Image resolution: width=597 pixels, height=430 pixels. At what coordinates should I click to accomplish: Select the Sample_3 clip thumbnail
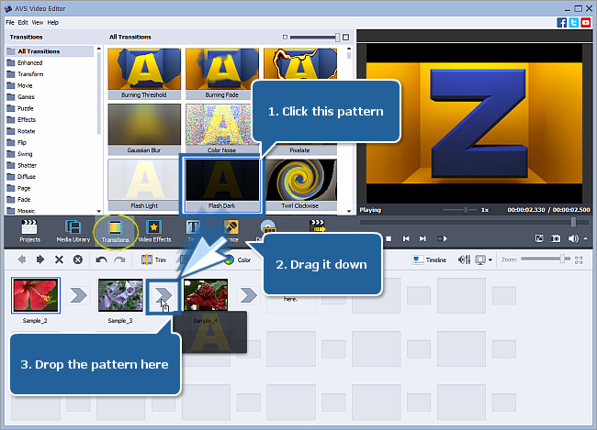120,295
